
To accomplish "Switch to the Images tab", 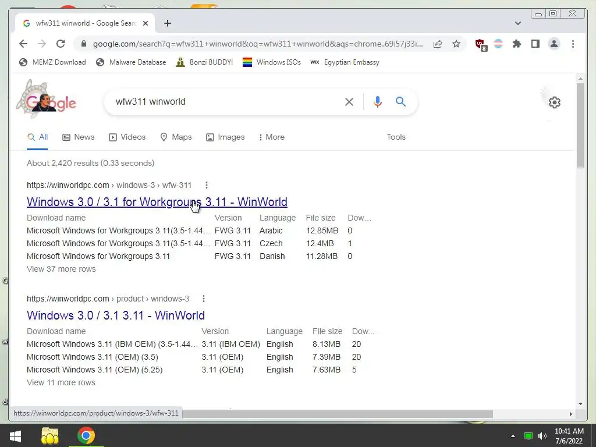I will 225,137.
